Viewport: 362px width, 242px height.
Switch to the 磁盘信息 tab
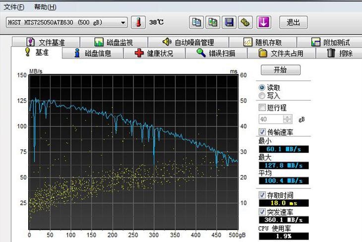pyautogui.click(x=93, y=54)
